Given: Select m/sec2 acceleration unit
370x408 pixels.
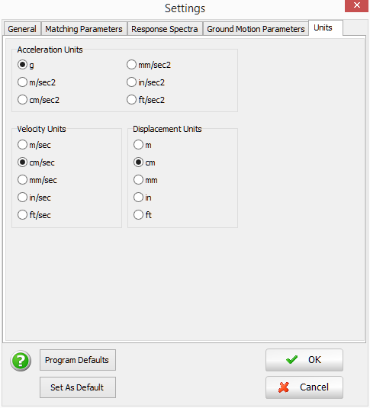Looking at the screenshot, I should pos(37,82).
